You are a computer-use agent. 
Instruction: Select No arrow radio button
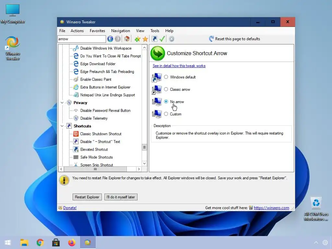point(166,101)
